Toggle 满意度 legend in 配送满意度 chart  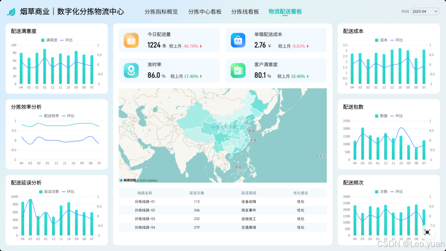pyautogui.click(x=49, y=40)
